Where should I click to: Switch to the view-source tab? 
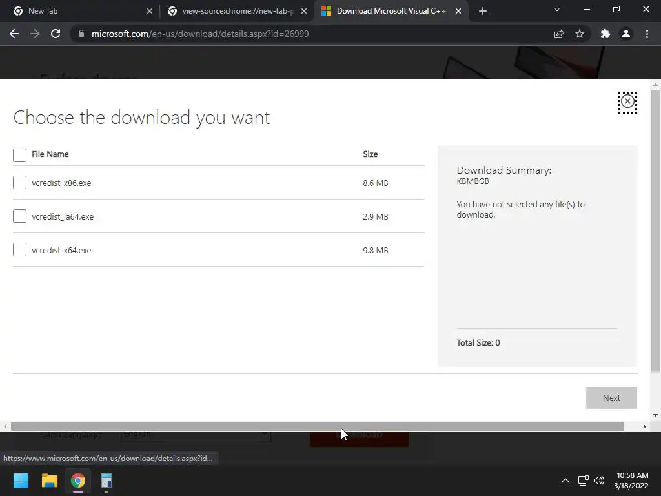point(238,11)
